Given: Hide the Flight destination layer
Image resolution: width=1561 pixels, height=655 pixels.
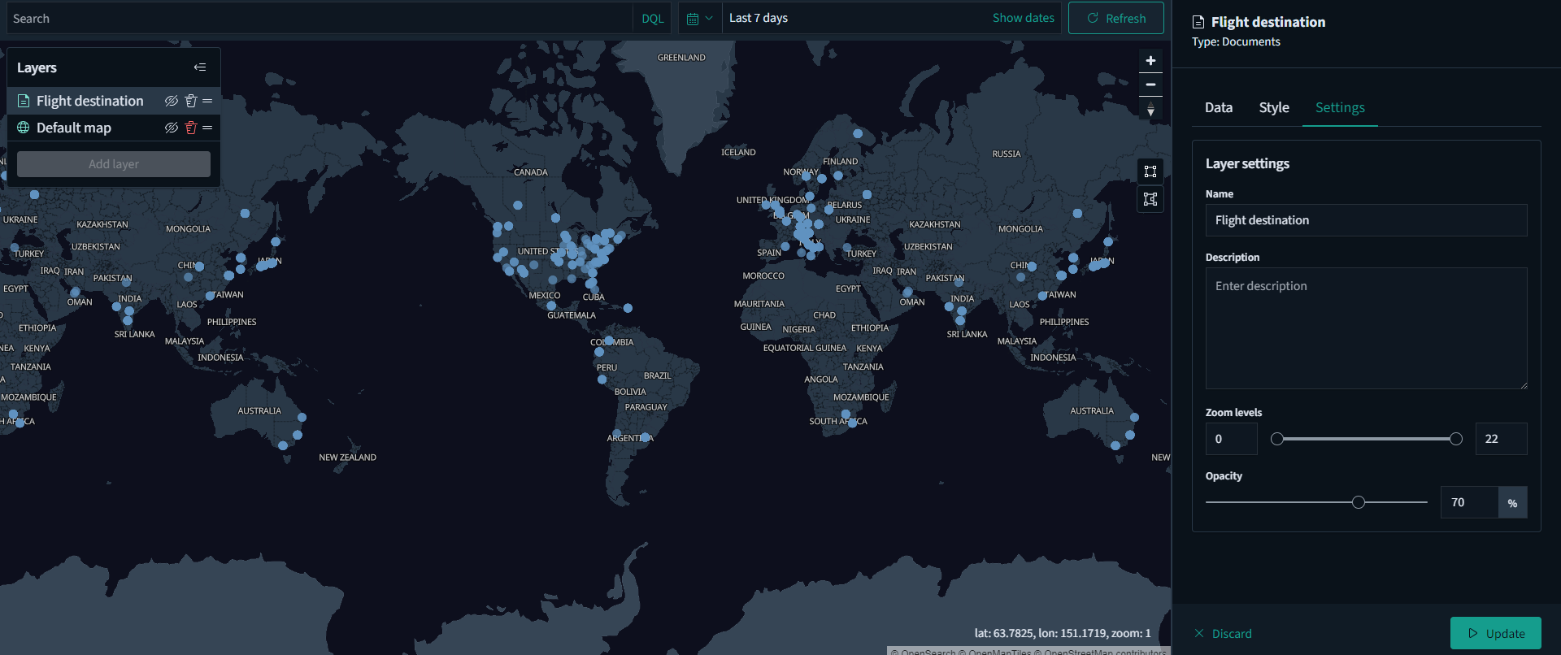Looking at the screenshot, I should tap(171, 101).
